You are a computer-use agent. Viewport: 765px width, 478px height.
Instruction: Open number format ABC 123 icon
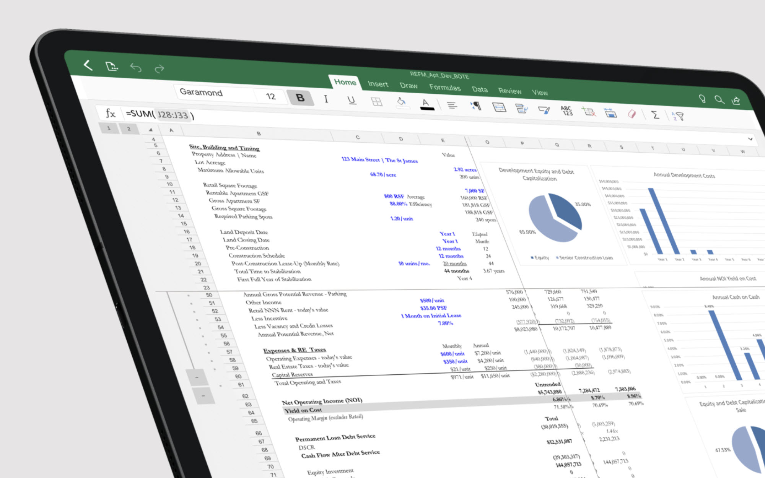pyautogui.click(x=566, y=111)
